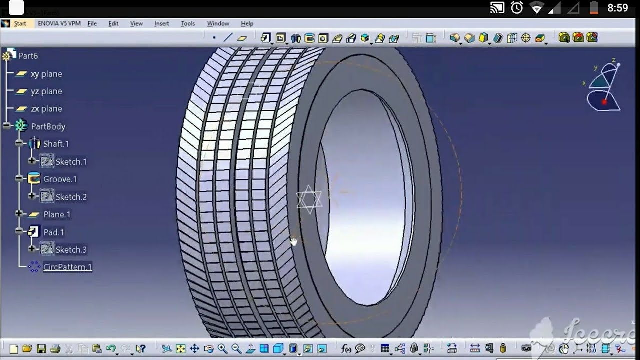Click the Chamfer icon
The height and width of the screenshot is (360, 640).
(469, 38)
